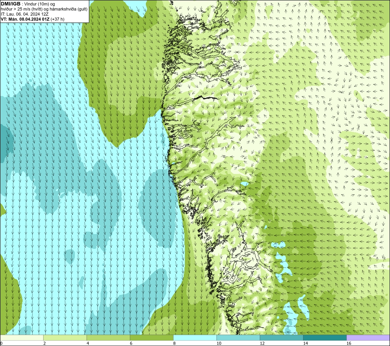
Task: Click the "(+37 h)" forecast offset text
Action: click(x=57, y=19)
